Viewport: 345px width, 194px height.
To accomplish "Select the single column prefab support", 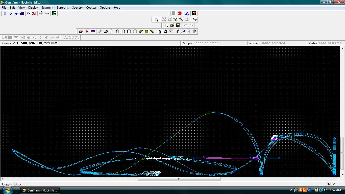I will tap(160, 32).
